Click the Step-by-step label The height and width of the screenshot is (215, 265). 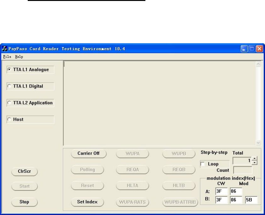pos(214,153)
